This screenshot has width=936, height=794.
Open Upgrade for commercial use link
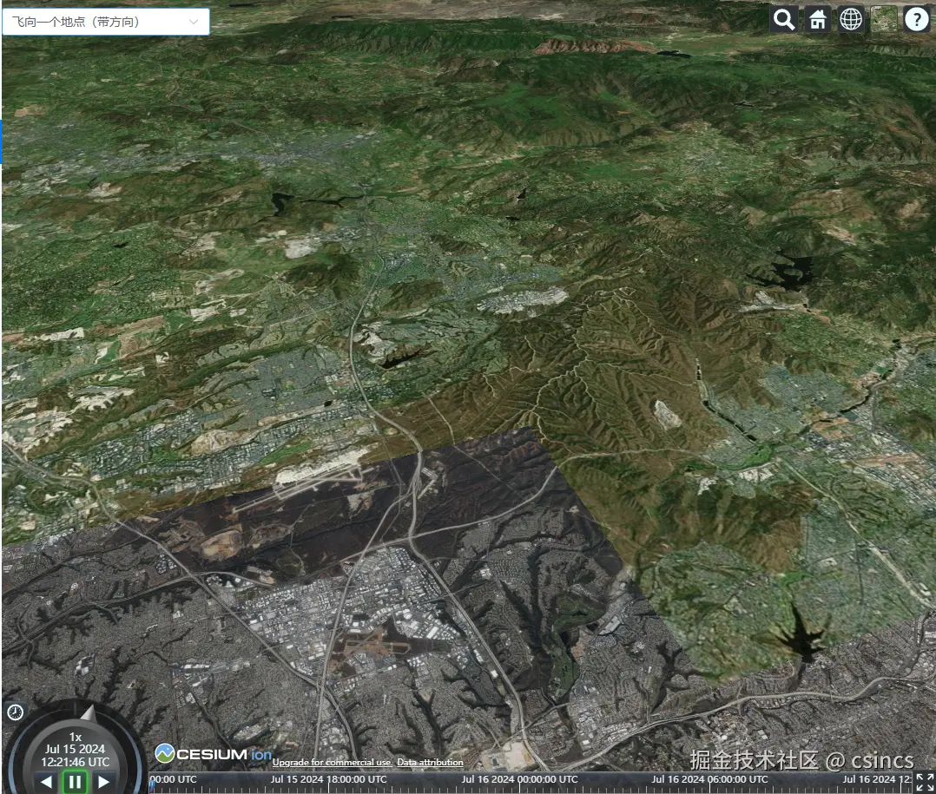(x=333, y=762)
